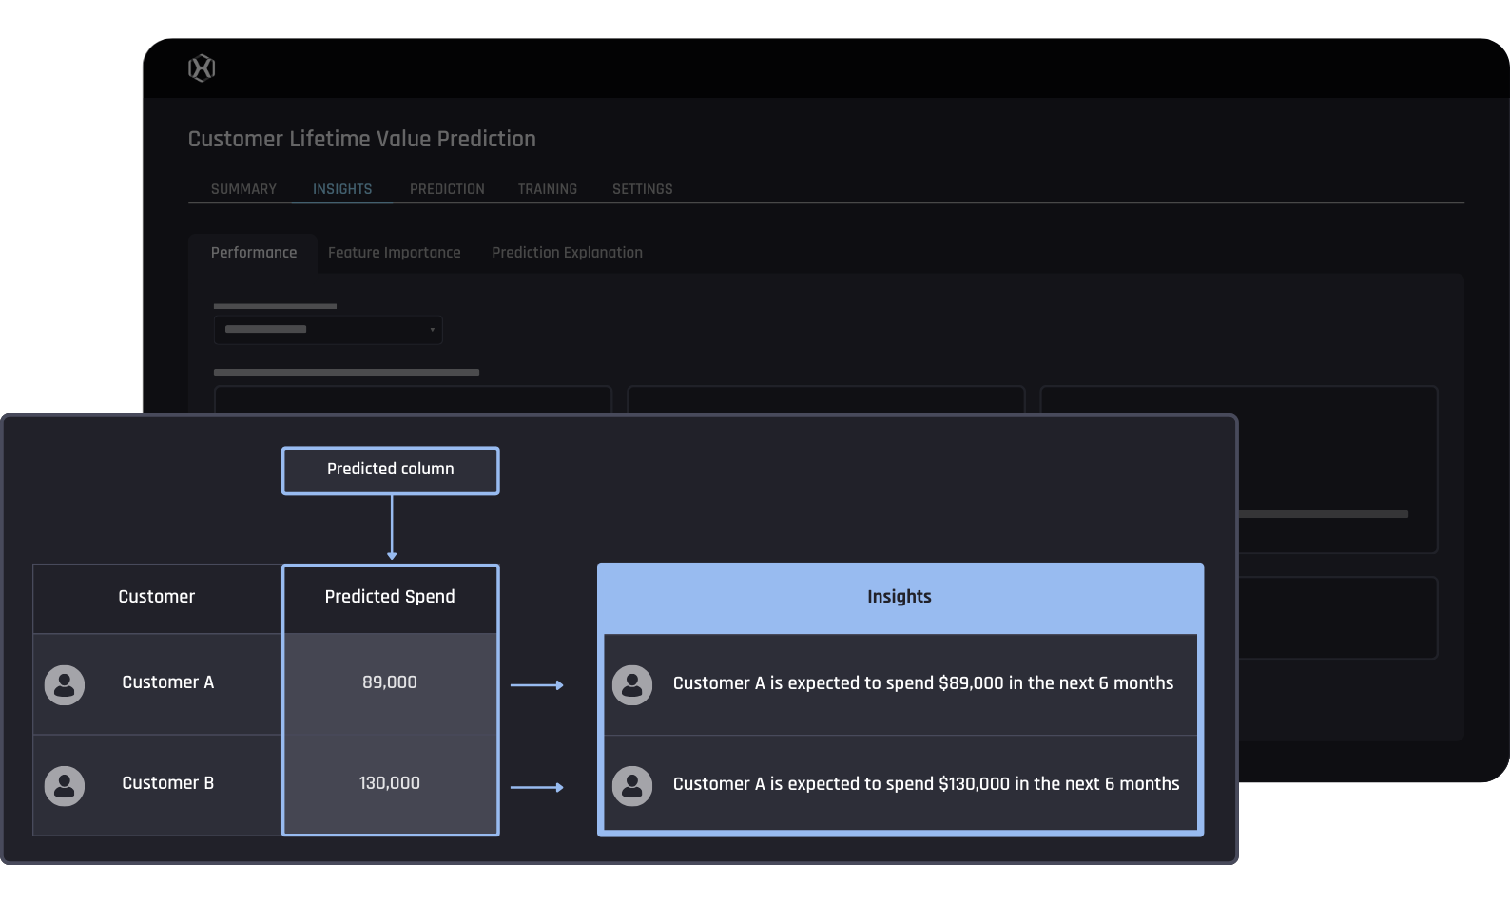The image size is (1510, 903).
Task: Click the app logo in top bar
Action: pos(202,68)
